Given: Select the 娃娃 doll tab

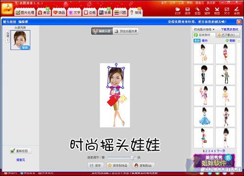Looking at the screenshot, I should (x=136, y=12).
